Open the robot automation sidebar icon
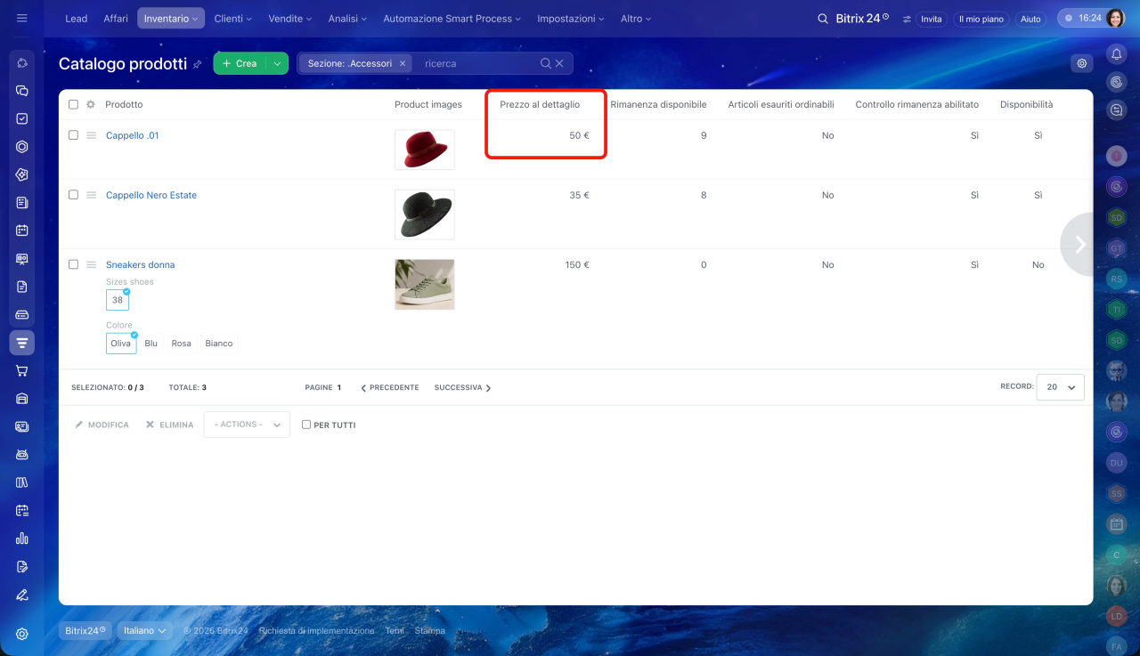This screenshot has width=1140, height=656. tap(22, 454)
